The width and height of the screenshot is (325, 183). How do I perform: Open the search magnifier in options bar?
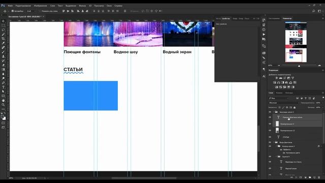coord(314,11)
